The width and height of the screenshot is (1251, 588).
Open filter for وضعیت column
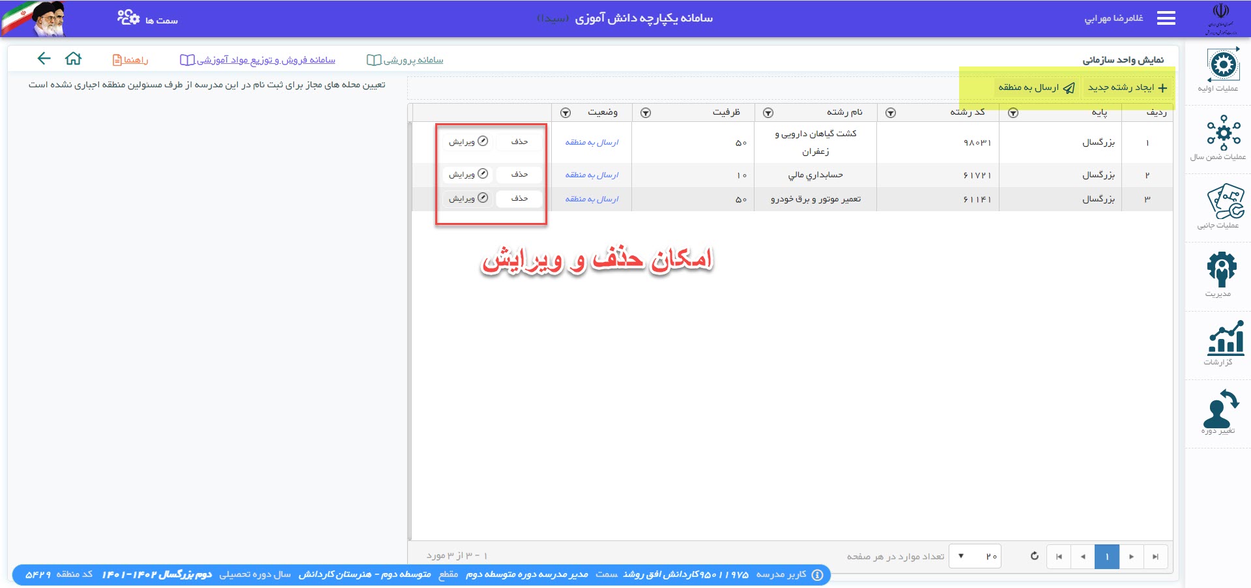click(566, 113)
